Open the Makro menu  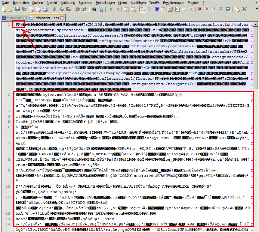[x=122, y=3]
